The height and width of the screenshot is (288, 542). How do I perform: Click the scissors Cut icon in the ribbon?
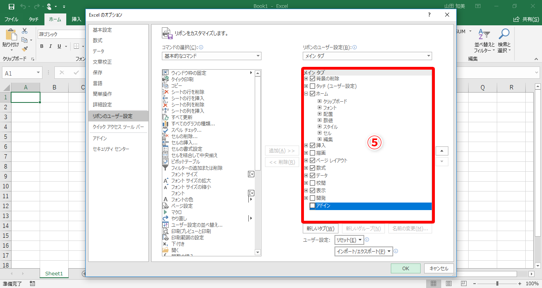[x=25, y=31]
